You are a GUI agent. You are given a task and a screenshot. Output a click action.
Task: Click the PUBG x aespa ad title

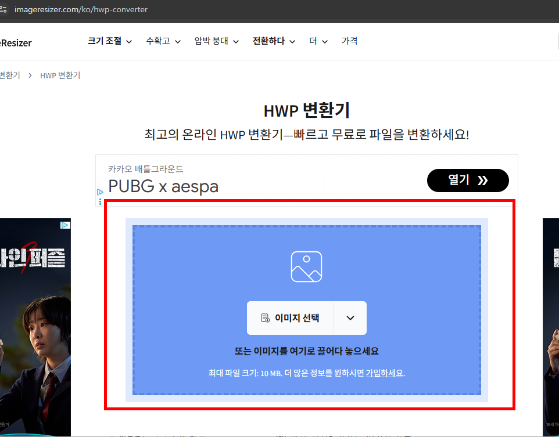(163, 186)
